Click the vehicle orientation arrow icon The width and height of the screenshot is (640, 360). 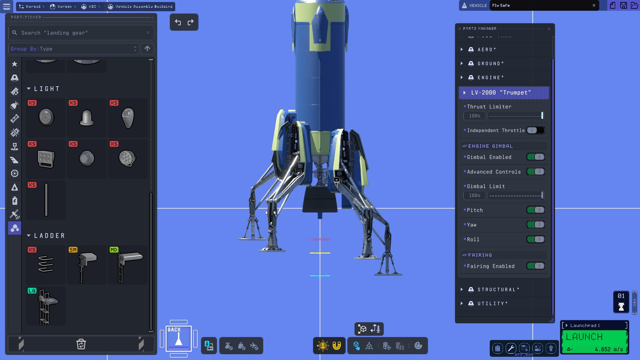point(375,329)
